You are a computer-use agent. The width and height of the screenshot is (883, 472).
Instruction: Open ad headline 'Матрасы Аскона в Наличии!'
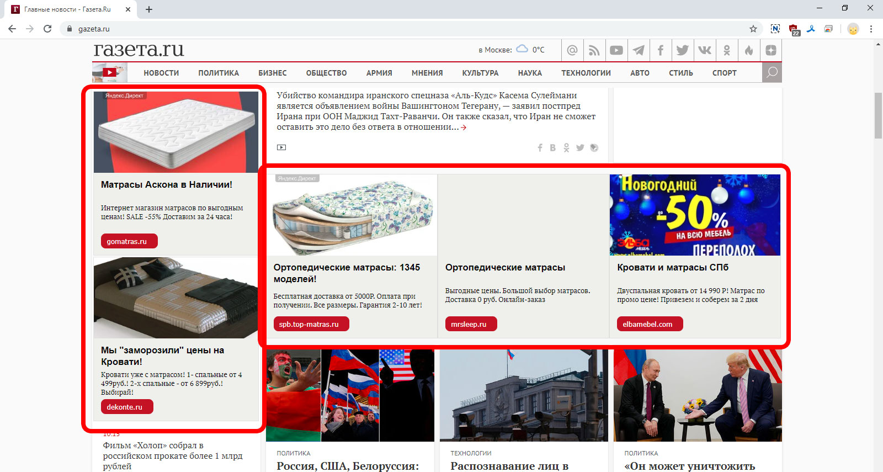(x=167, y=184)
